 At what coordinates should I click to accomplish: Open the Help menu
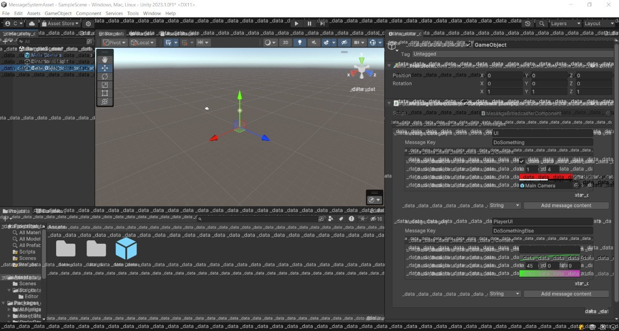click(170, 14)
